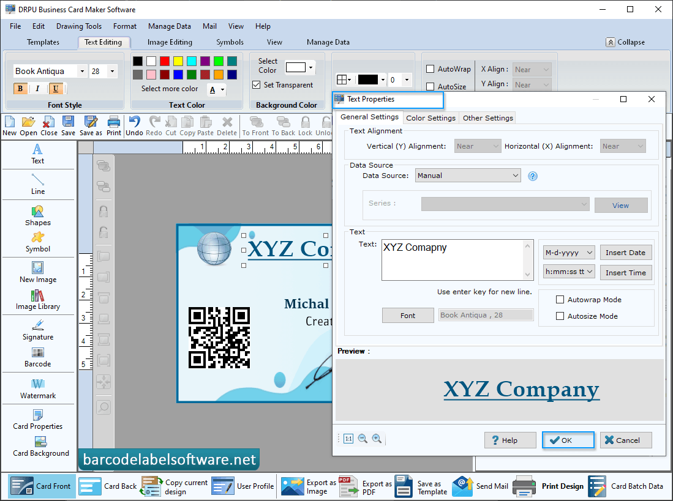The height and width of the screenshot is (501, 673).
Task: Open the Drawing Tools menu
Action: pyautogui.click(x=79, y=26)
